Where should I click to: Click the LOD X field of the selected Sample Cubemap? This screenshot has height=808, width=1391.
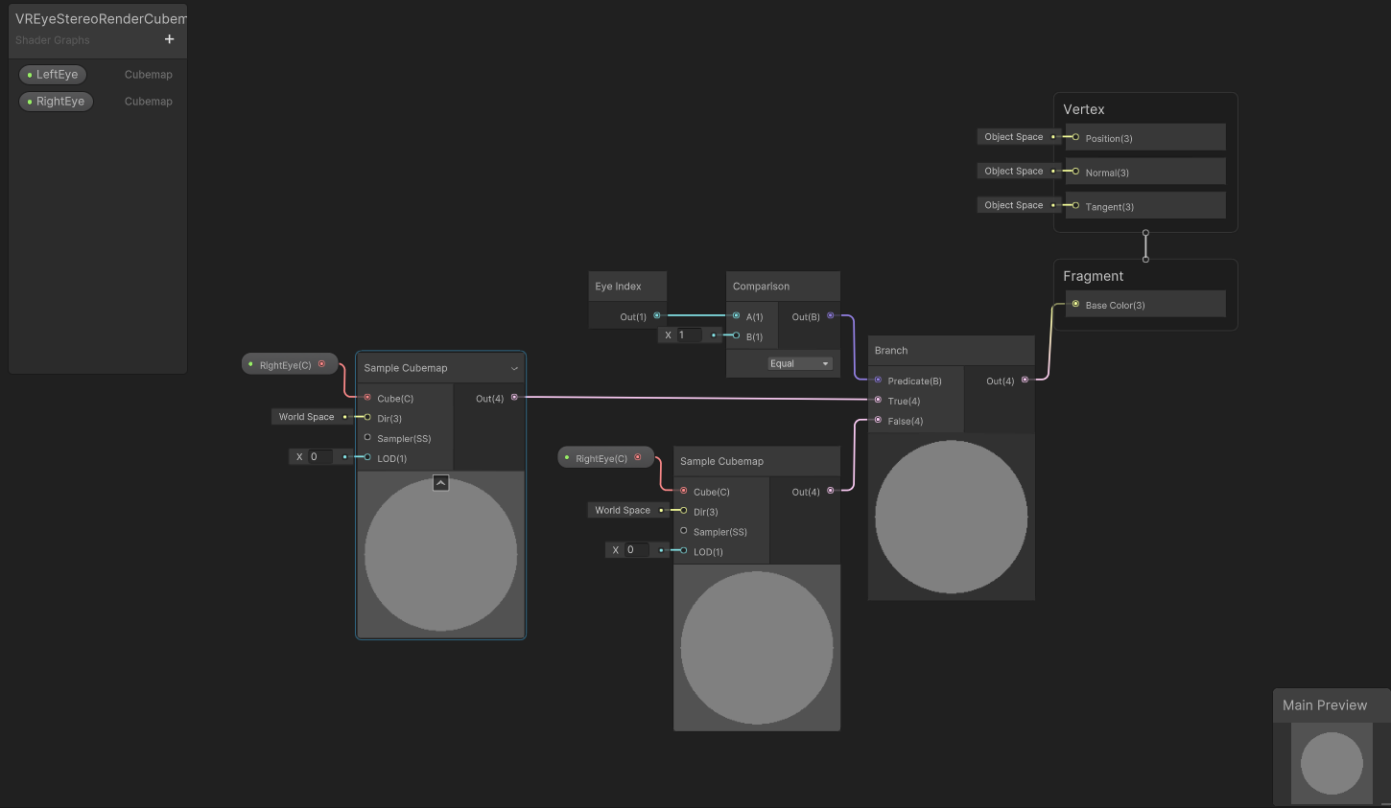click(320, 457)
